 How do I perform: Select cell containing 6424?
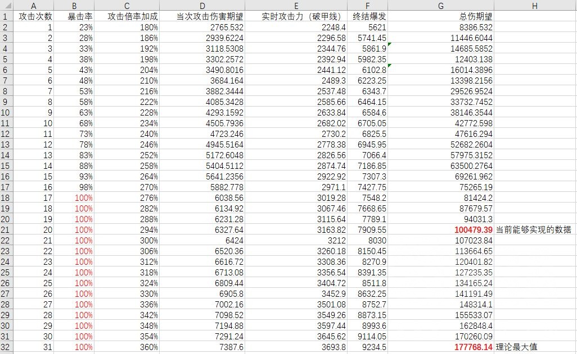202,240
